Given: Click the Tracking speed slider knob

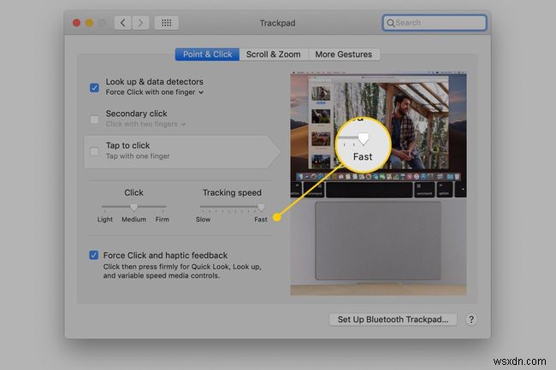Looking at the screenshot, I should coord(261,207).
